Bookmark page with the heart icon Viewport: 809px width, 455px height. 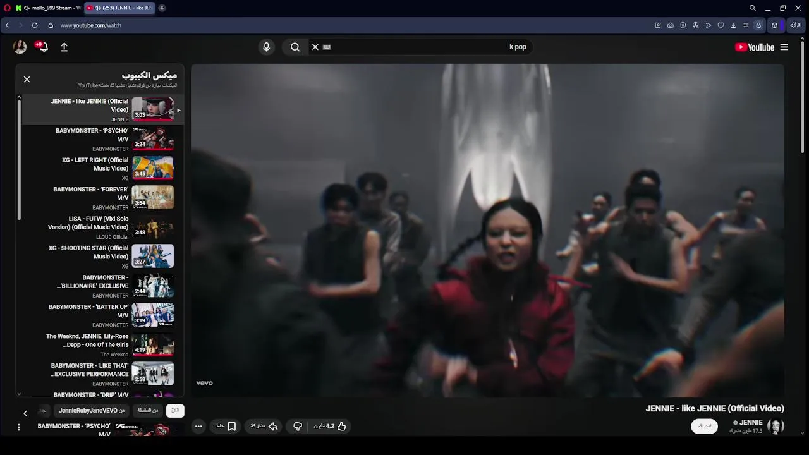pyautogui.click(x=721, y=25)
